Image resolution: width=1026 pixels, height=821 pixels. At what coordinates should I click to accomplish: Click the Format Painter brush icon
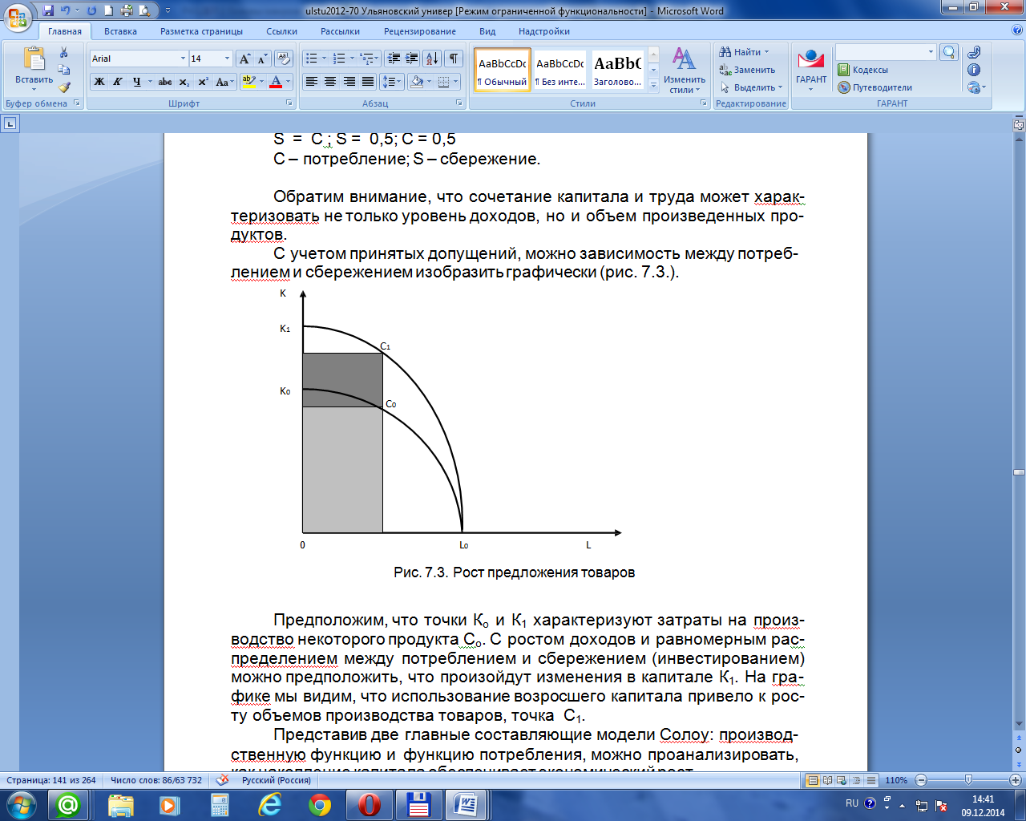point(64,87)
